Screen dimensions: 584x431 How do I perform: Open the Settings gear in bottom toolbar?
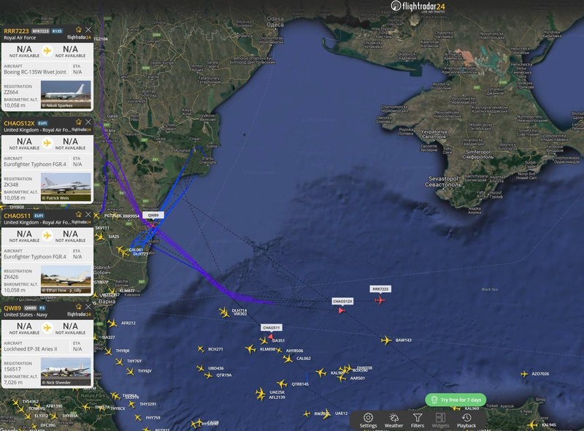click(x=368, y=421)
